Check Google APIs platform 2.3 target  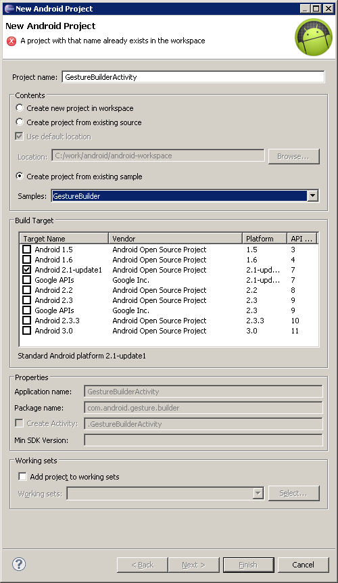pyautogui.click(x=27, y=310)
